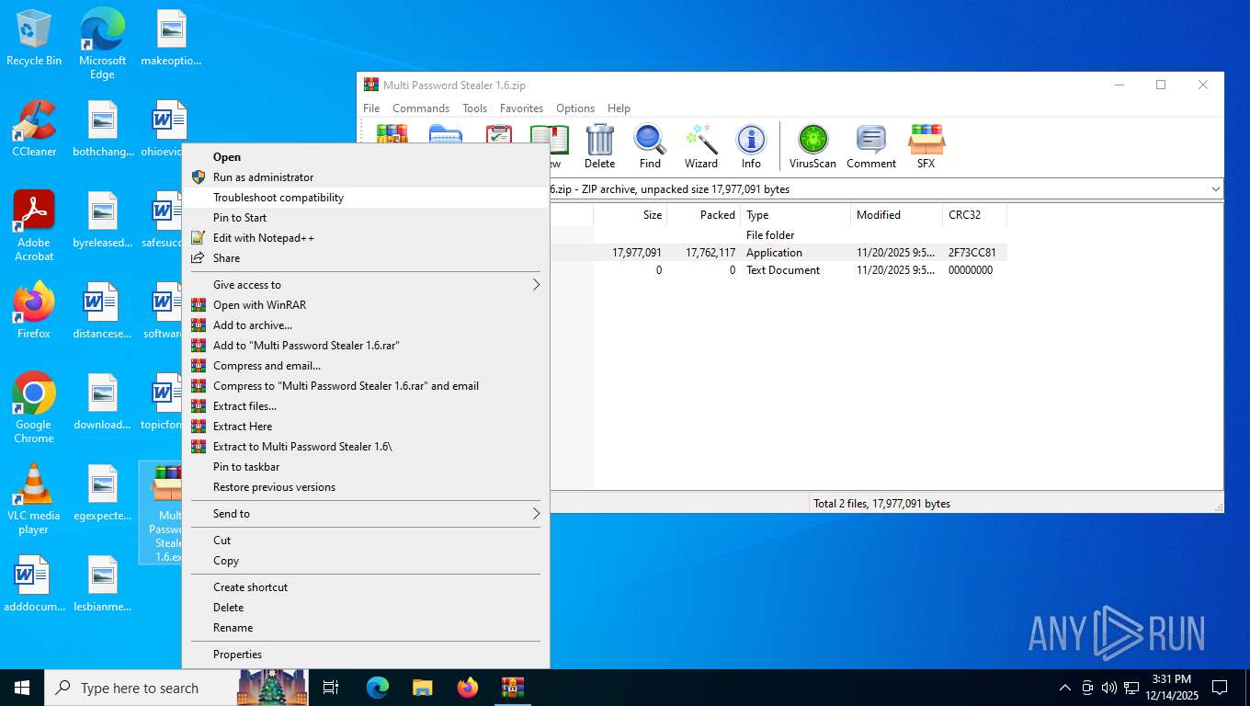Click the Delete toolbar icon in WinRAR

click(x=599, y=147)
